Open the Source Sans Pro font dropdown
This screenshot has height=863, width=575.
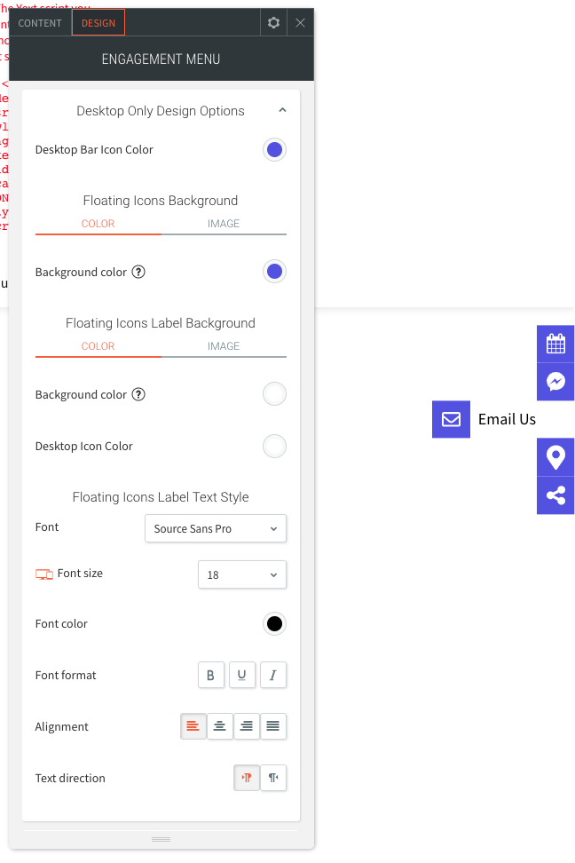pos(215,528)
